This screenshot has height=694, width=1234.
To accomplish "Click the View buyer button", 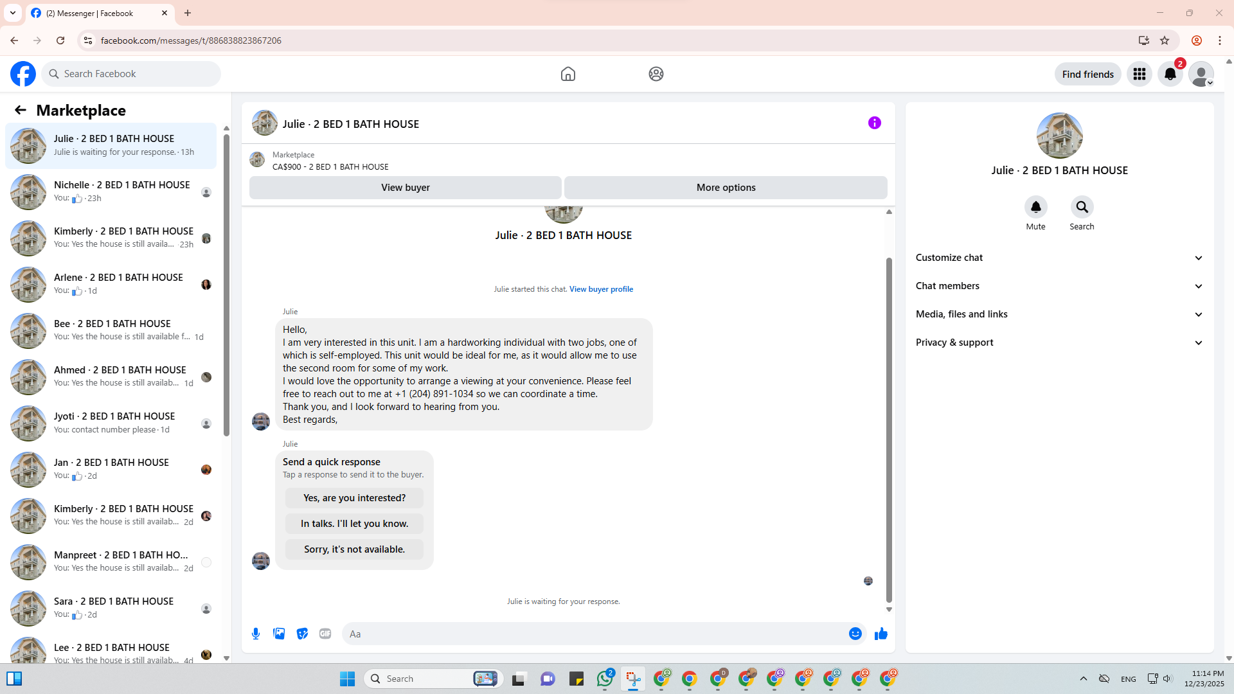I will (x=405, y=188).
